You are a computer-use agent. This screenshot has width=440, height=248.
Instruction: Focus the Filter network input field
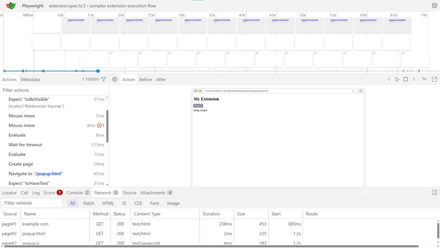(x=32, y=203)
